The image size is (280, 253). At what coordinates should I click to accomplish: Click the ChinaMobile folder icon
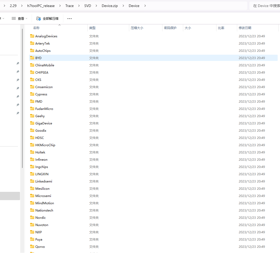coord(32,65)
